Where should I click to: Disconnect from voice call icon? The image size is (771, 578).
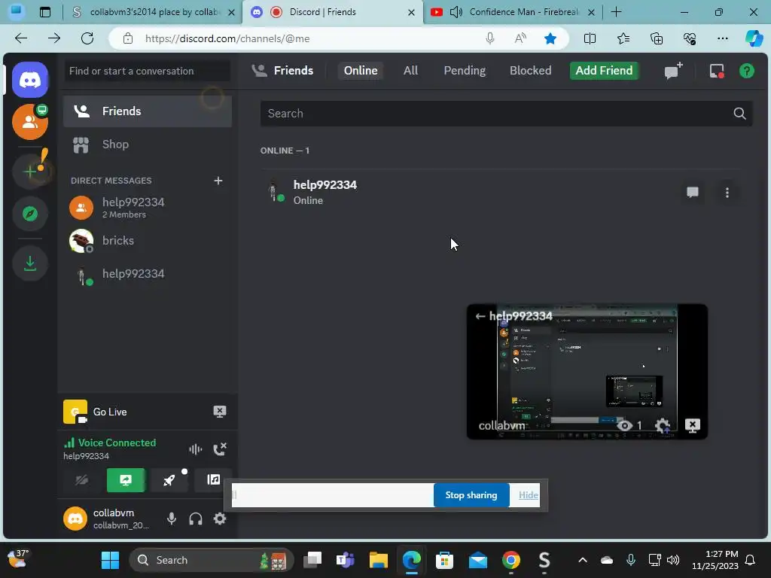pyautogui.click(x=220, y=449)
